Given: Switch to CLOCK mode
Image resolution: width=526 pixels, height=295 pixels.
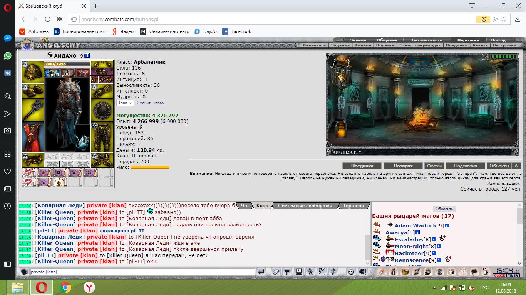Looking at the screenshot, I should (500, 275).
